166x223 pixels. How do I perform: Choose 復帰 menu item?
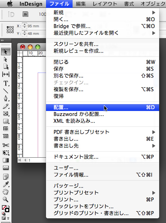102,96
